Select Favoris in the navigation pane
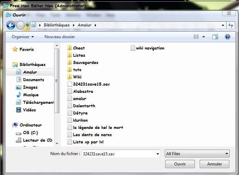 [x=23, y=50]
